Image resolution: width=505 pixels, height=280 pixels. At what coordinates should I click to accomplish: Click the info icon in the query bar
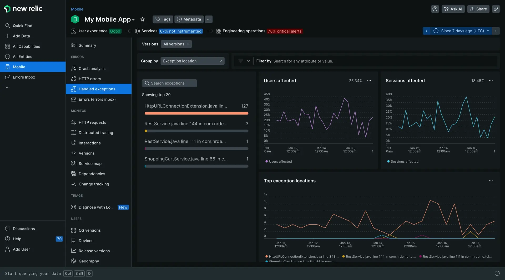pyautogui.click(x=497, y=273)
